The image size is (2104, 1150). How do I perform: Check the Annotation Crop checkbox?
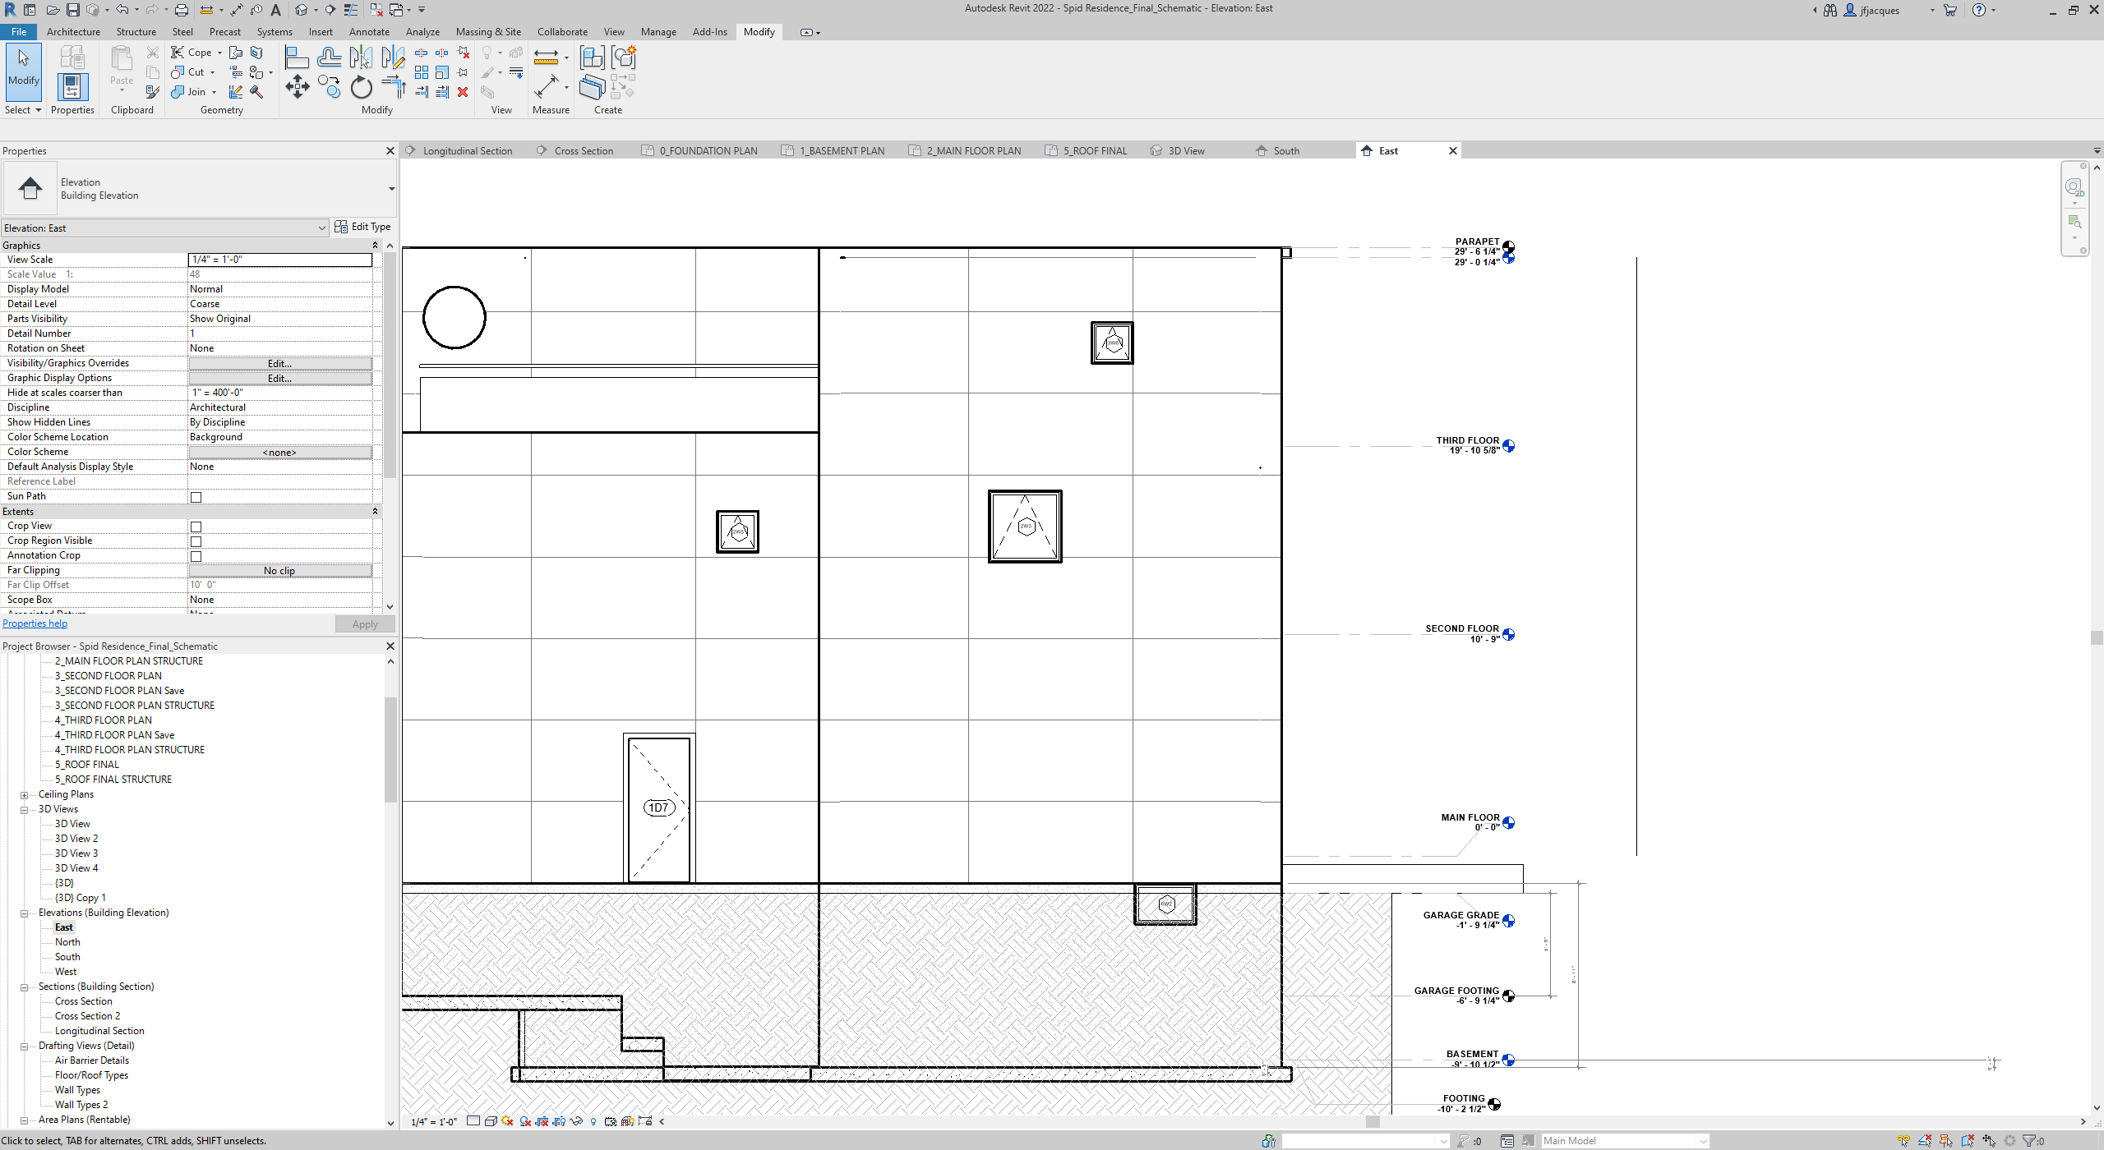click(196, 556)
